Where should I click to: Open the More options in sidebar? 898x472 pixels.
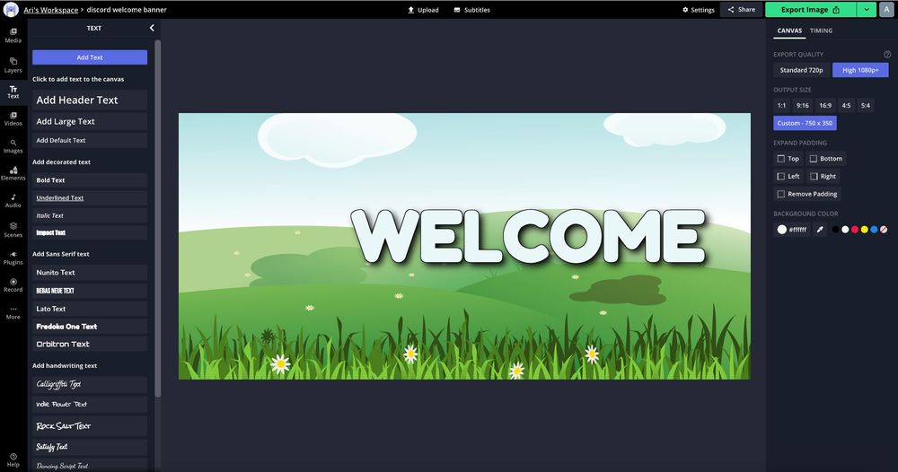(x=13, y=312)
